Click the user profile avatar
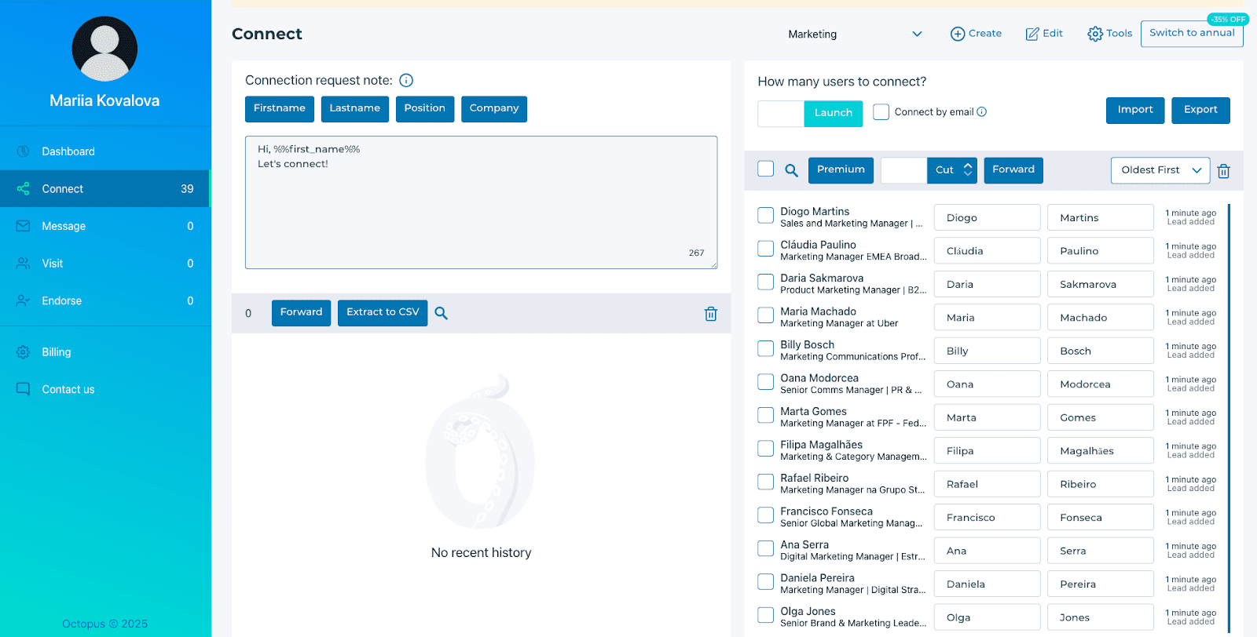The width and height of the screenshot is (1257, 637). 104,49
